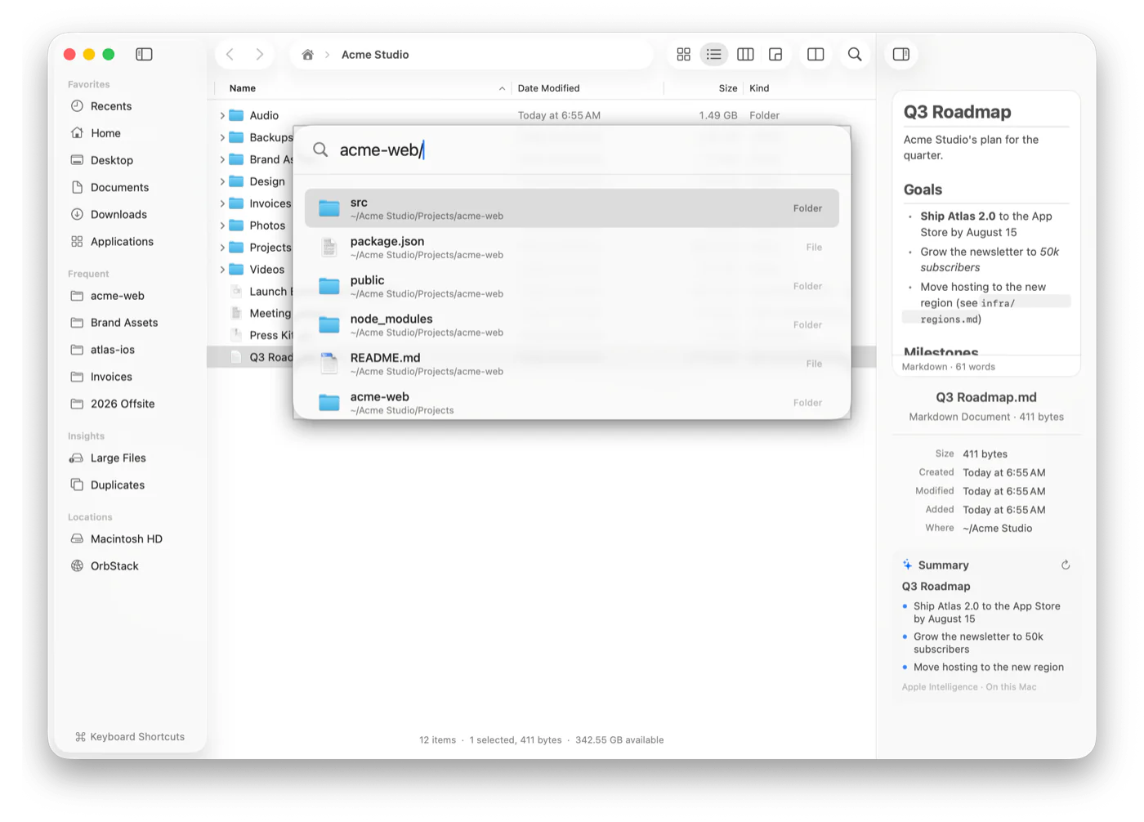This screenshot has height=822, width=1144.
Task: Expand the Design folder disclosure arrow
Action: point(222,181)
